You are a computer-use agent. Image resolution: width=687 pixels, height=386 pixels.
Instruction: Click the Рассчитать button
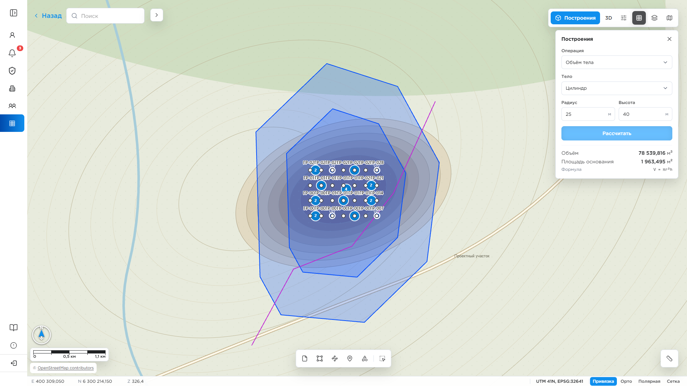click(x=617, y=133)
